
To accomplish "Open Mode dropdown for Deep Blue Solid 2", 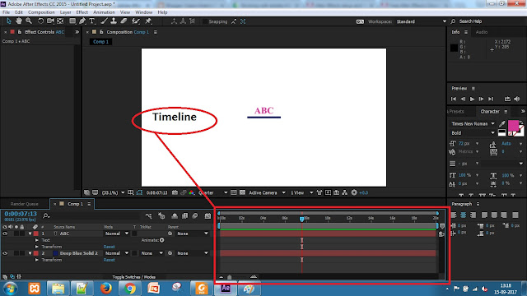I will (117, 253).
